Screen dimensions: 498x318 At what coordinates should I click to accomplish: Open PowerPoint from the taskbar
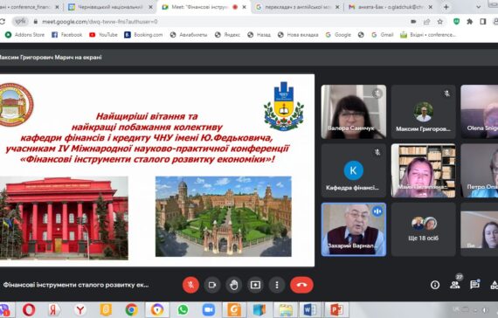pyautogui.click(x=336, y=309)
